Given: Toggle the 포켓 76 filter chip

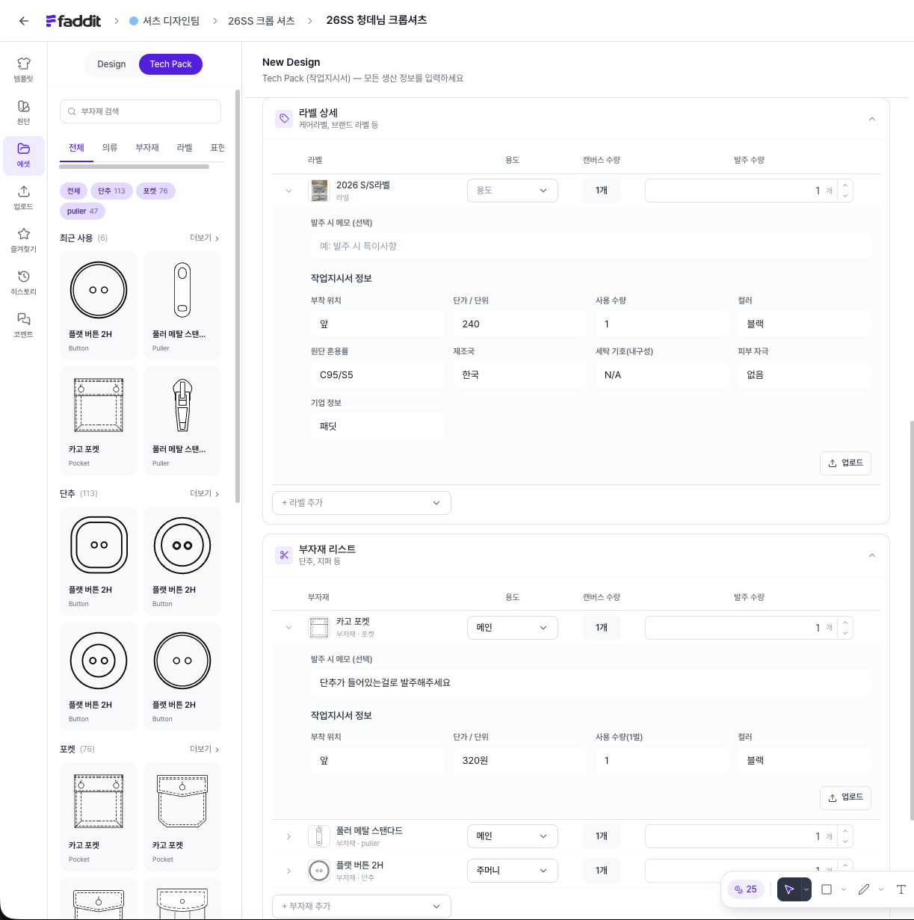Looking at the screenshot, I should (155, 191).
